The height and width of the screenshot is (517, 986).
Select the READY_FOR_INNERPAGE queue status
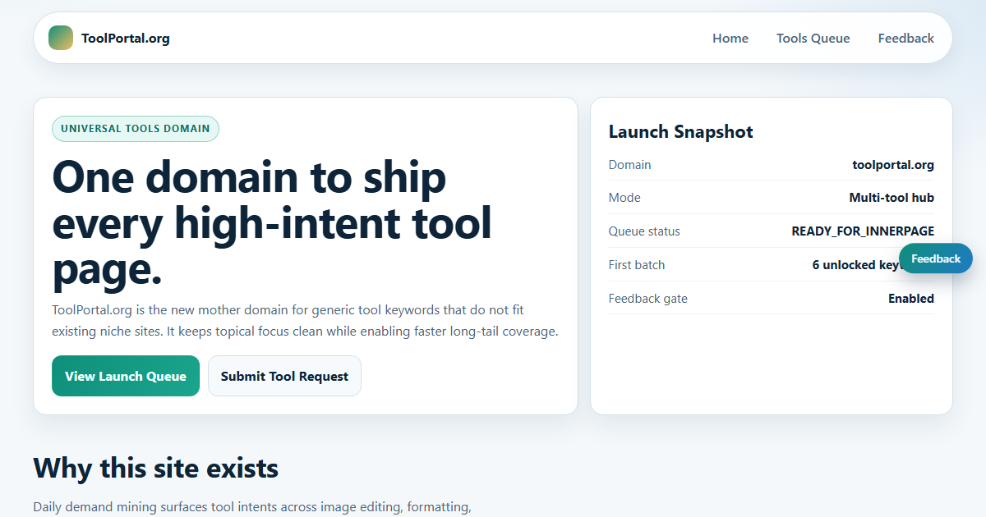click(x=863, y=231)
